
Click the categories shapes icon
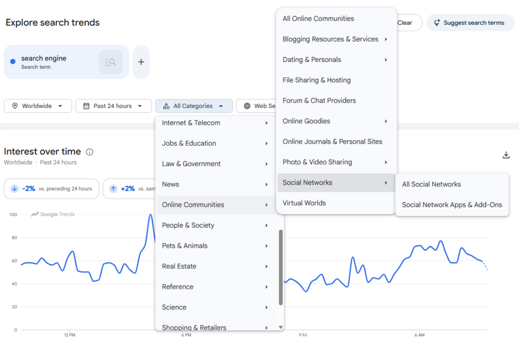click(166, 106)
